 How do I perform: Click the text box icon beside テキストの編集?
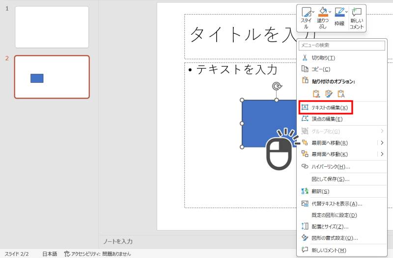305,107
